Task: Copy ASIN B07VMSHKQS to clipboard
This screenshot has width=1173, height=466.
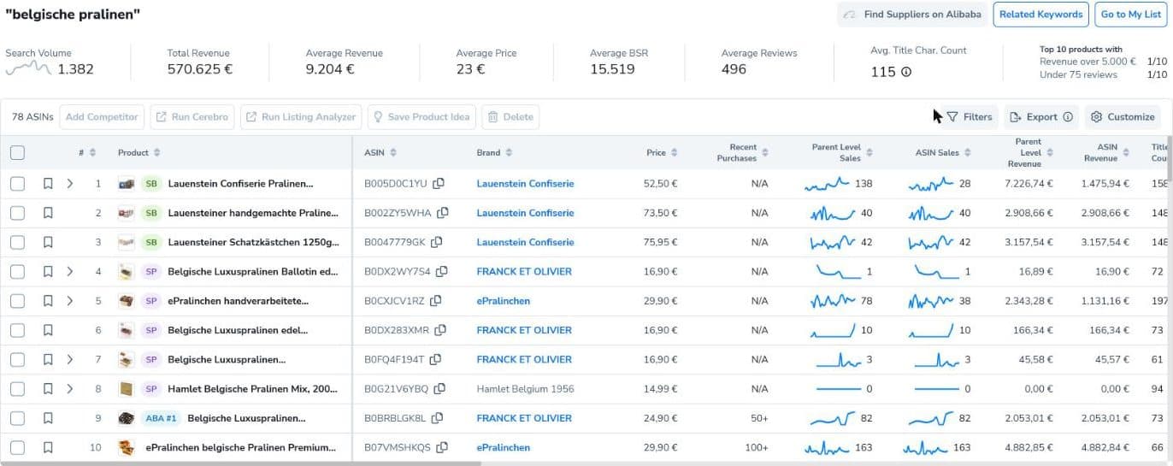Action: click(444, 447)
